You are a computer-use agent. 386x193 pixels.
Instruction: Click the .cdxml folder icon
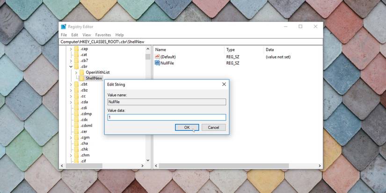pyautogui.click(x=76, y=125)
